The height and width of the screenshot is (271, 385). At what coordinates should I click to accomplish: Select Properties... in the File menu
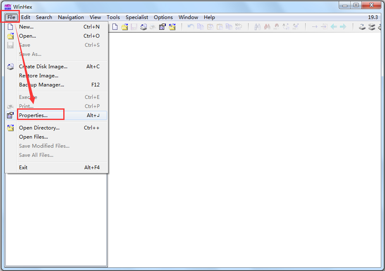tap(57, 115)
